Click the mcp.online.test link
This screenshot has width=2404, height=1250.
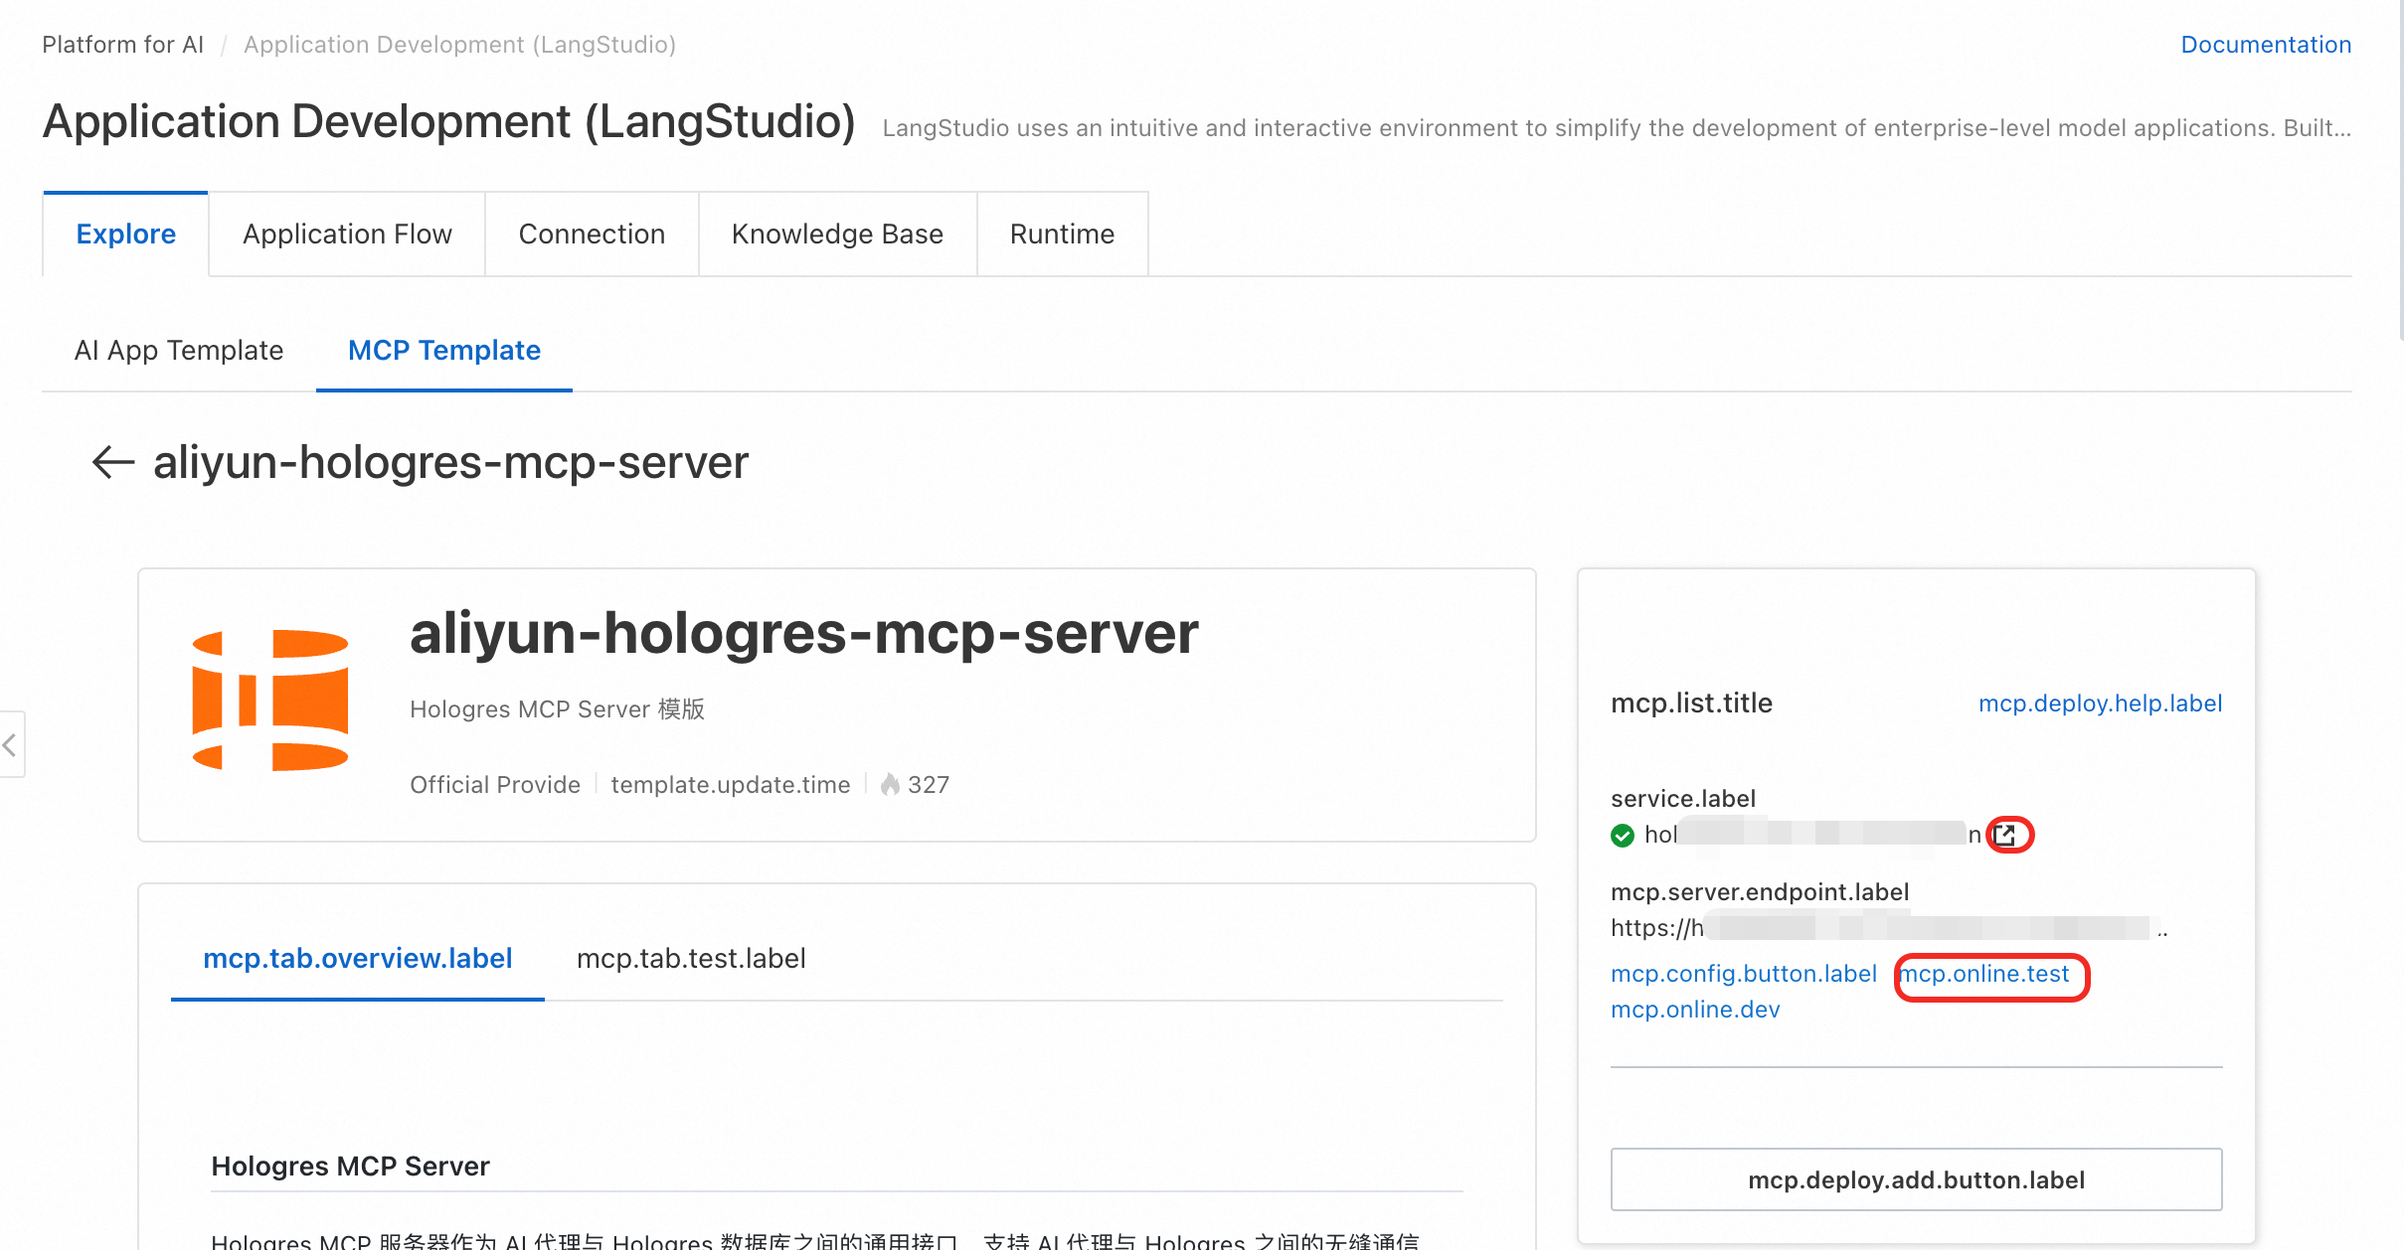[1986, 974]
